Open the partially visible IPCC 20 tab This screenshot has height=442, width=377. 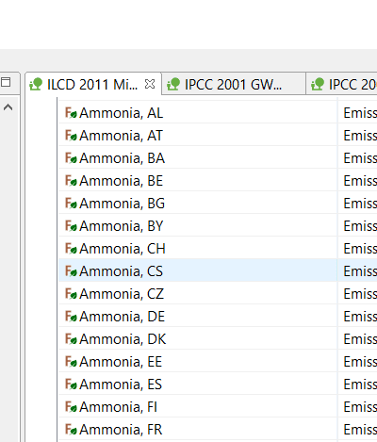(341, 84)
